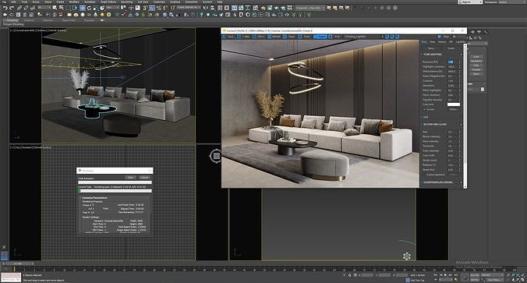
Task: Click the Curves Editor button
Action: tap(453, 109)
